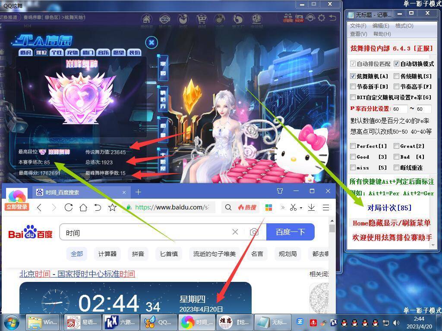Open the Windows Start button
The image size is (442, 331).
tap(11, 322)
